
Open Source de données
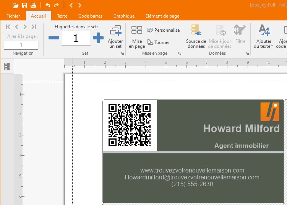coord(196,37)
